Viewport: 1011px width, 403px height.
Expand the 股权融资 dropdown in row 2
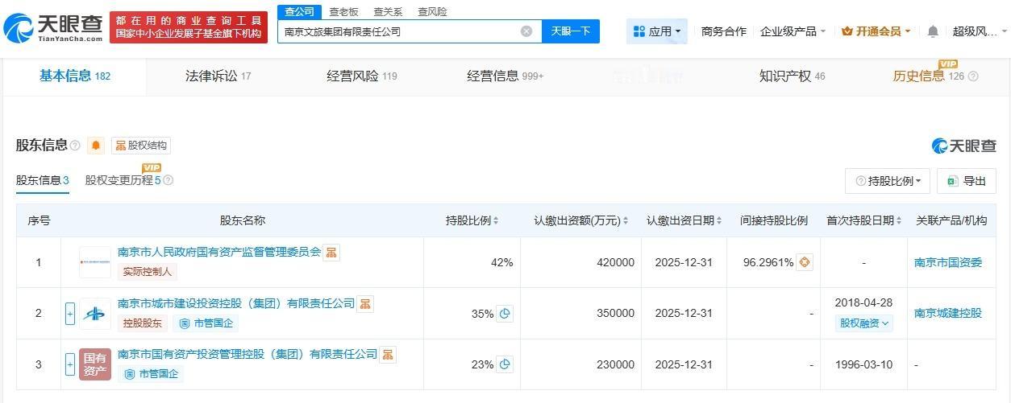(864, 323)
